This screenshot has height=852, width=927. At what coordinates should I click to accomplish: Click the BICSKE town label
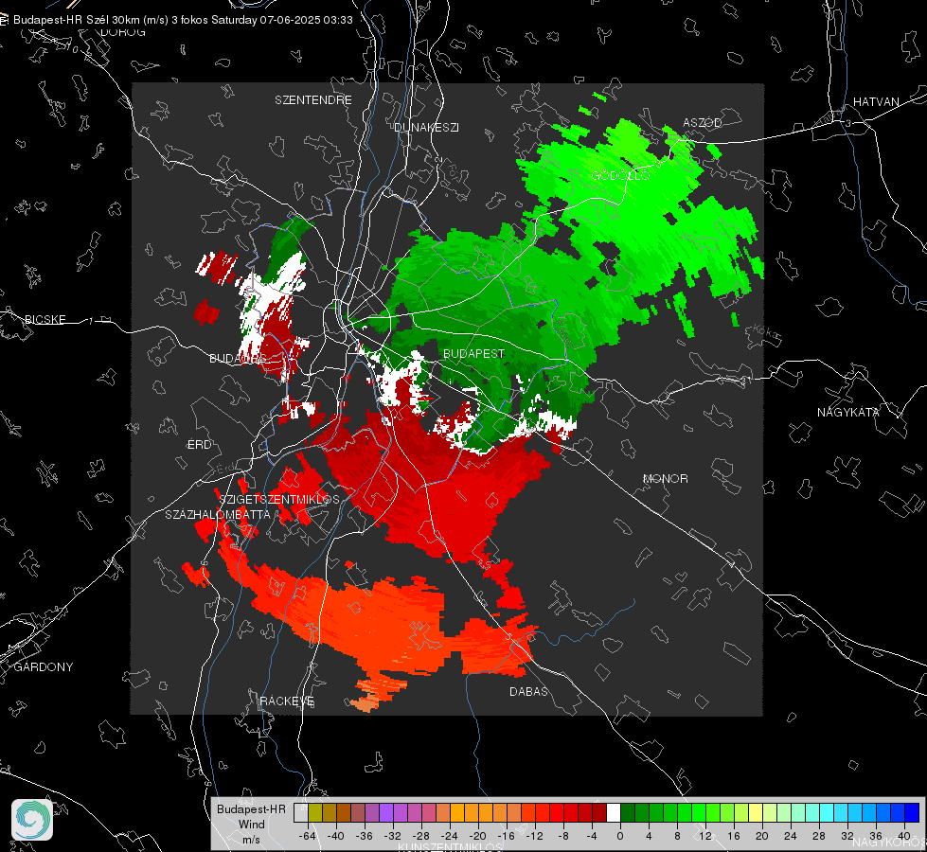[x=45, y=319]
